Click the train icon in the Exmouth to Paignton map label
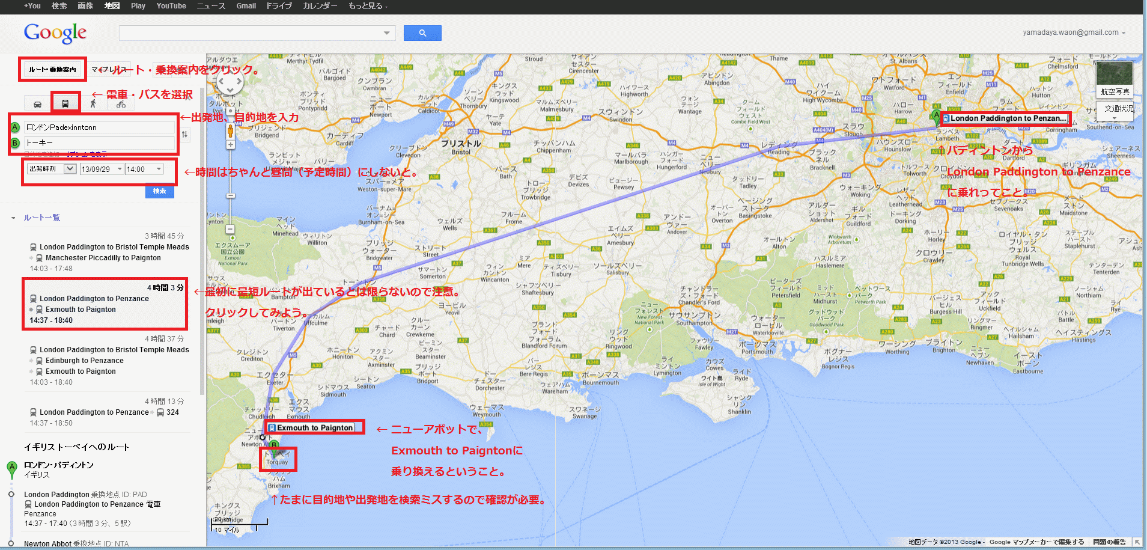Screen dimensions: 1147x550 272,428
